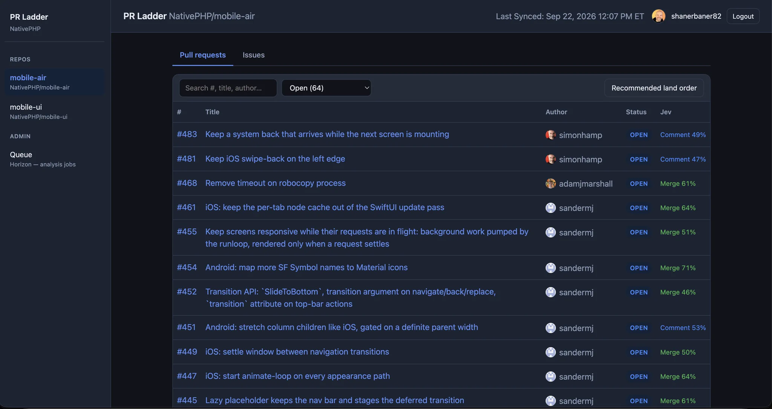Screen dimensions: 772x409
Task: Click sandermj's avatar in the #449 row
Action: click(x=551, y=352)
